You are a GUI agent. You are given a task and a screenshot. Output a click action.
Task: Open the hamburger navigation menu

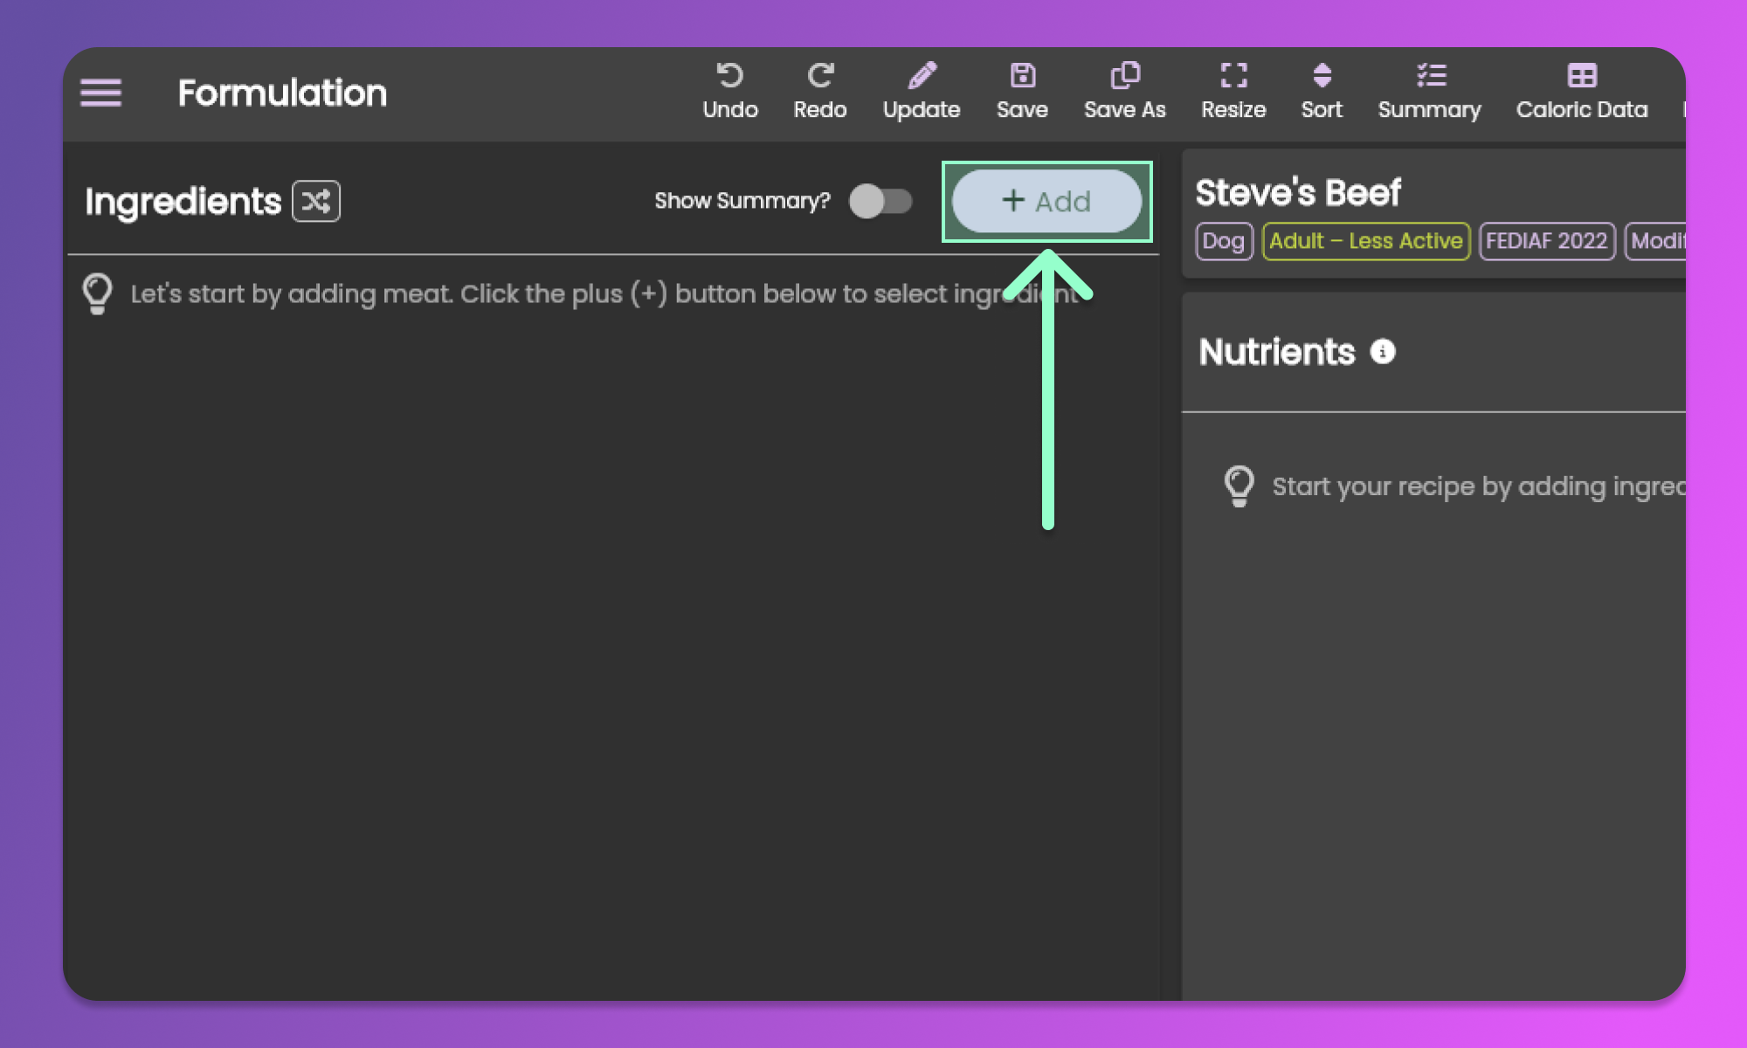click(100, 93)
